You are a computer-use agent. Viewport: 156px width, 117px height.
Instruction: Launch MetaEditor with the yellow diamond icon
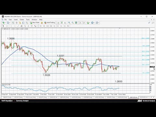click(x=42, y=23)
